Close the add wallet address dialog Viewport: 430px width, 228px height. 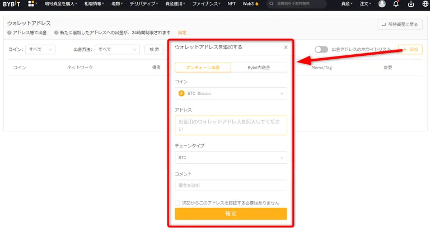286,47
